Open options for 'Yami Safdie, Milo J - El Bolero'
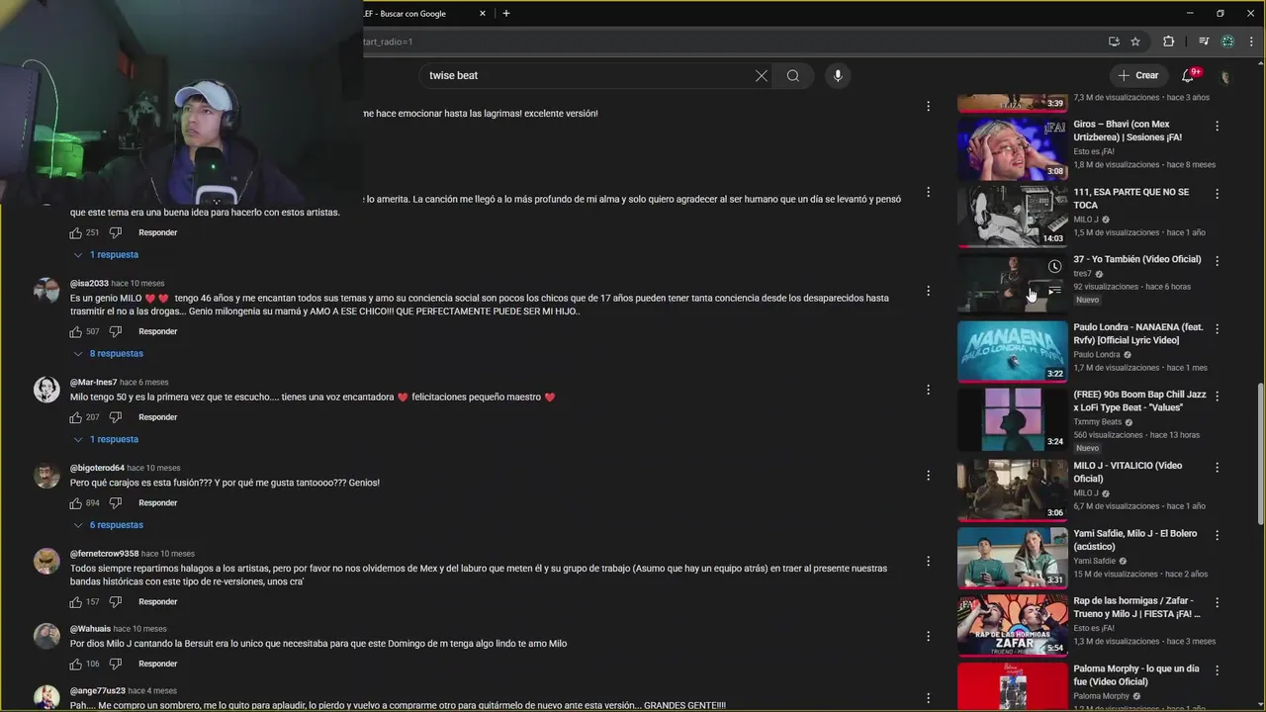Screen dimensions: 1266x712 (x=1217, y=535)
